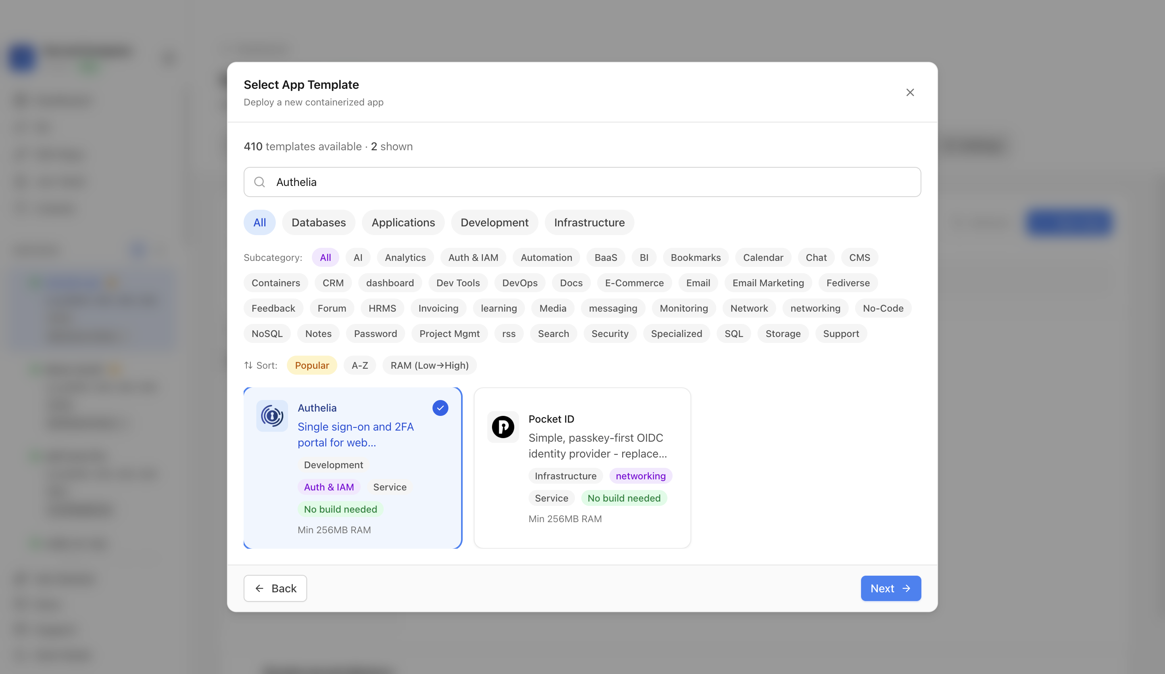The height and width of the screenshot is (674, 1165).
Task: Filter by No-Code subcategory
Action: 883,308
